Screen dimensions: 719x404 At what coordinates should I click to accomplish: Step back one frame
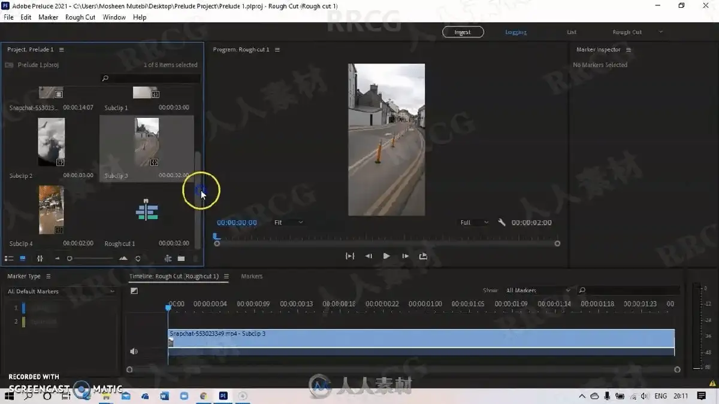[x=368, y=256]
